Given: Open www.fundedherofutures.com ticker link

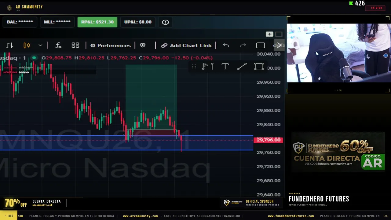Looking at the screenshot, I should tap(291, 216).
